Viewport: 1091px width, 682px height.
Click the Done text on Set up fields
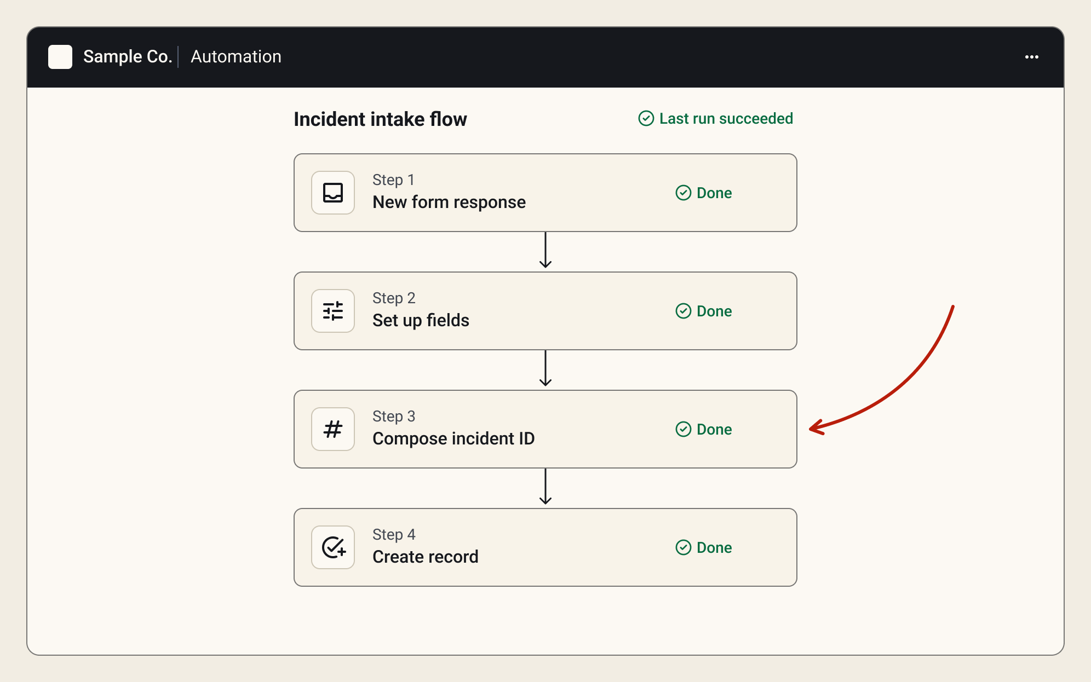pyautogui.click(x=714, y=311)
